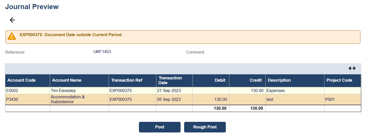This screenshot has width=367, height=137.
Task: Click the Transaction Ref column header
Action: click(x=127, y=80)
